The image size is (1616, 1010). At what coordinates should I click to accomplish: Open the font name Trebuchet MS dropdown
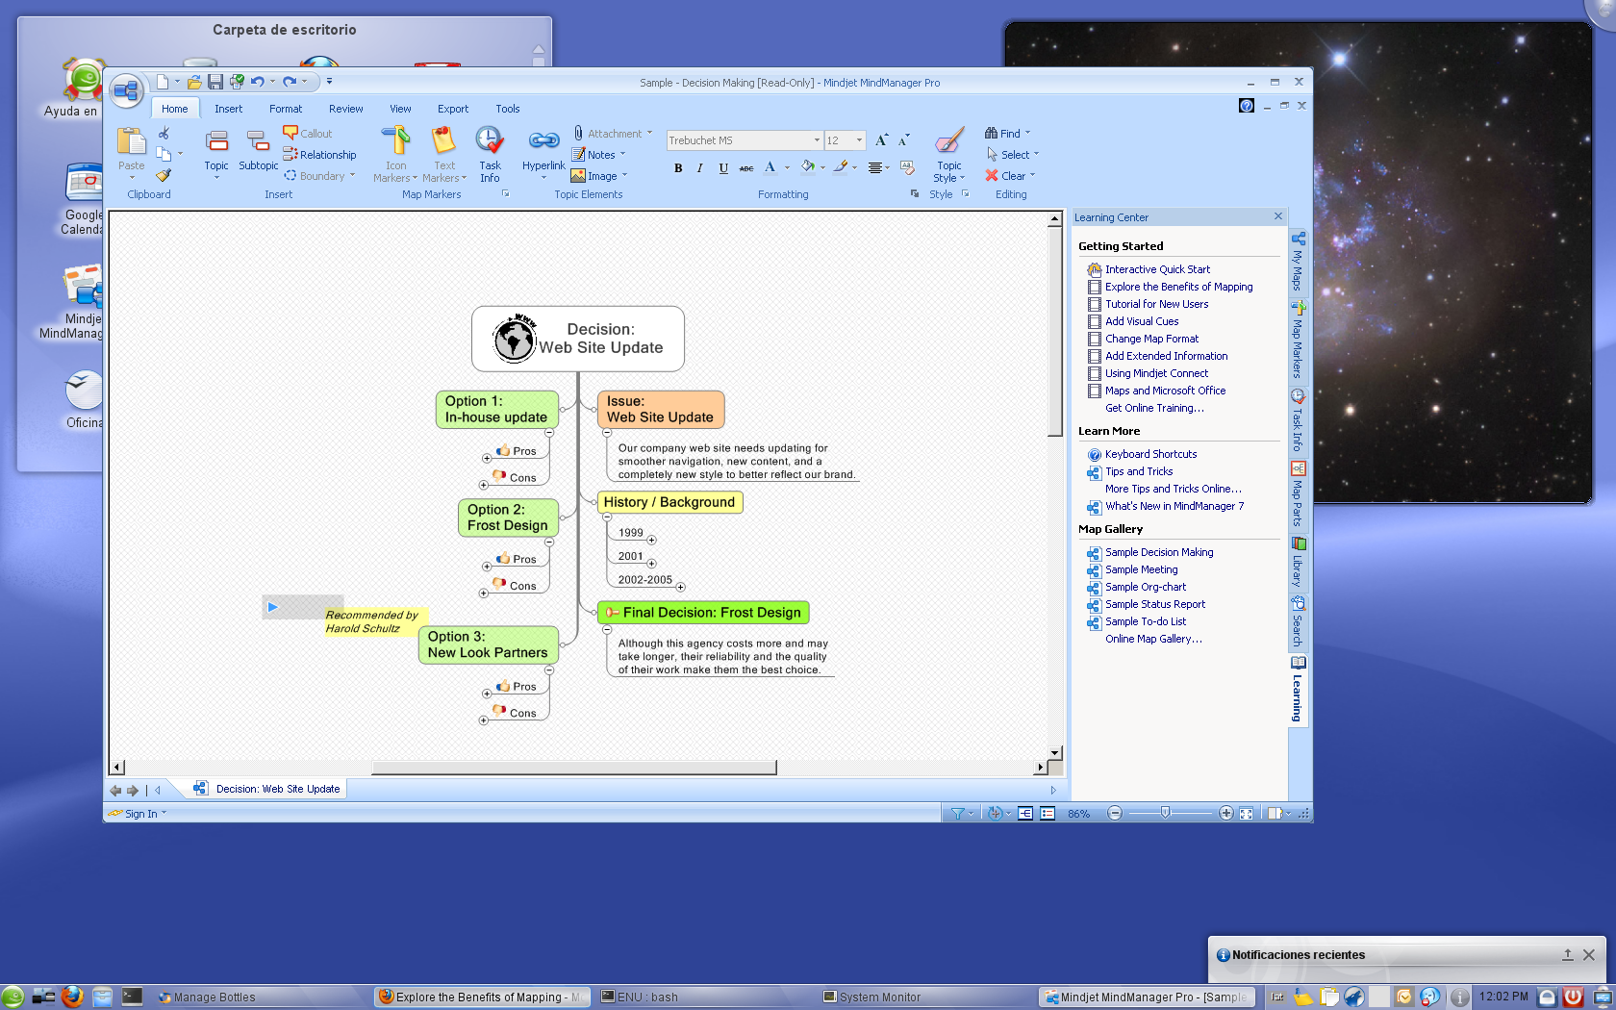coord(817,140)
